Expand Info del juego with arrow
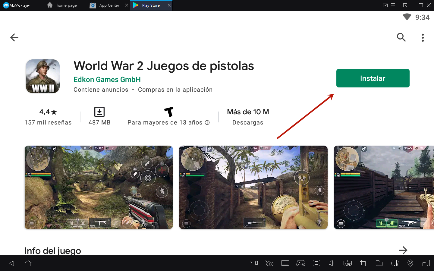This screenshot has width=434, height=271. 403,250
